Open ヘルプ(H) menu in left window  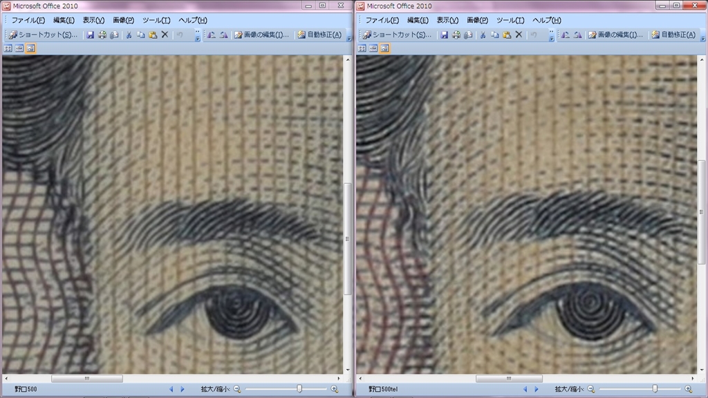click(193, 20)
